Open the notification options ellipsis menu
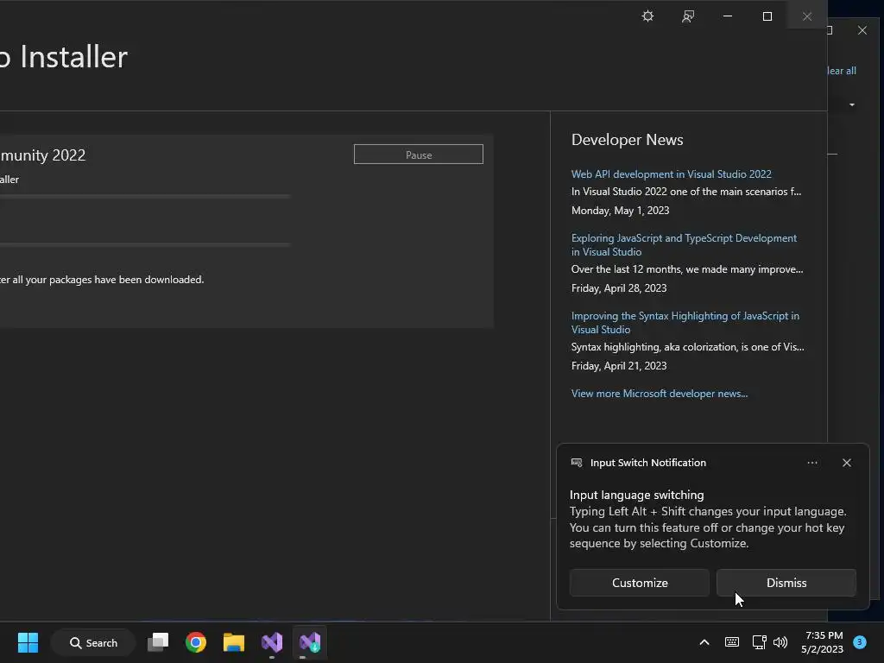The height and width of the screenshot is (663, 884). [x=812, y=463]
